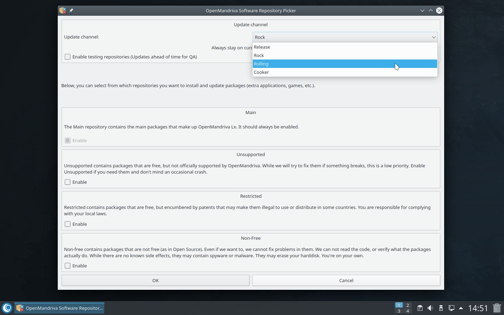Switch to virtual desktop 3
Image resolution: width=504 pixels, height=315 pixels.
point(399,311)
